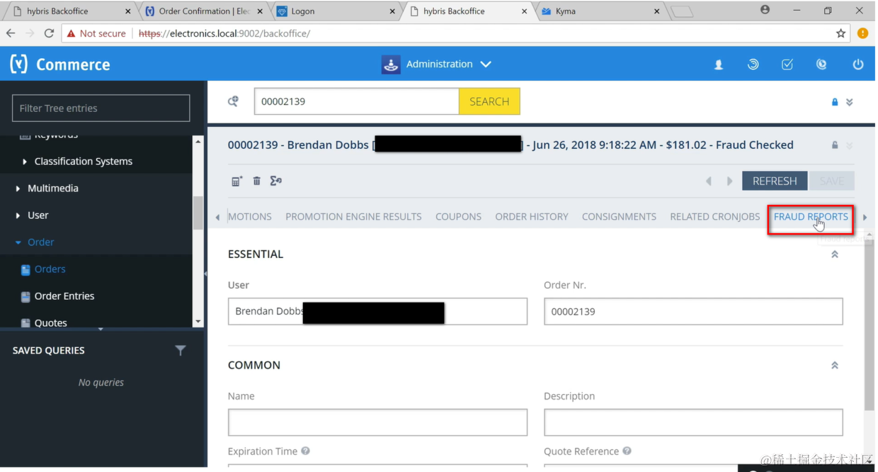Click the REFRESH button
Screen dimensions: 878x472
774,181
